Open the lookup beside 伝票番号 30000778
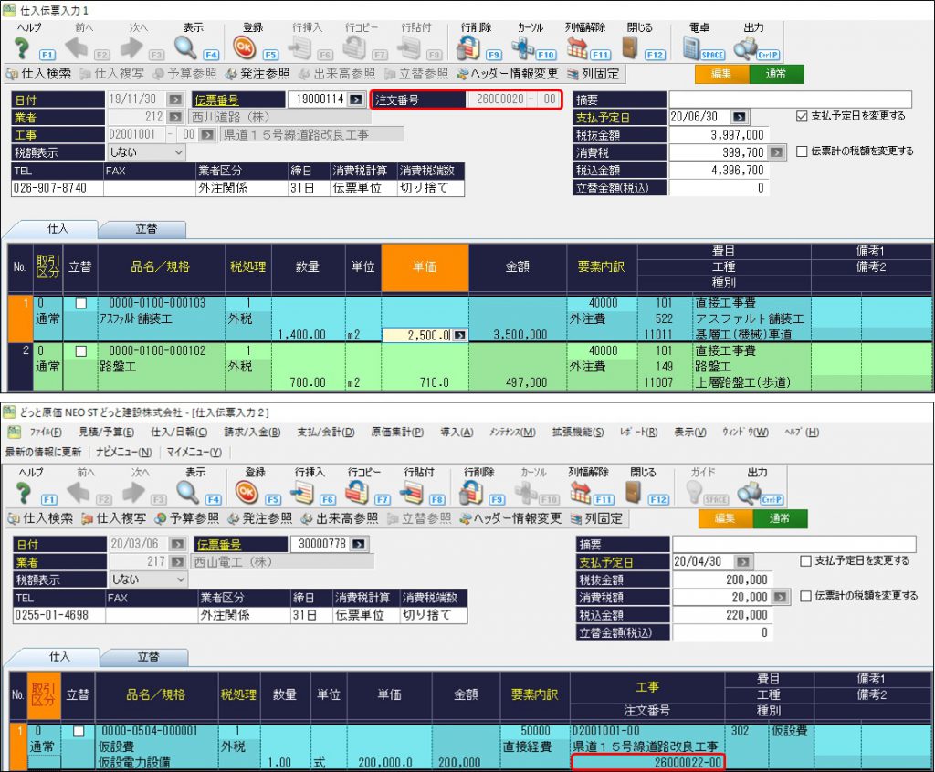This screenshot has width=935, height=772. 360,544
